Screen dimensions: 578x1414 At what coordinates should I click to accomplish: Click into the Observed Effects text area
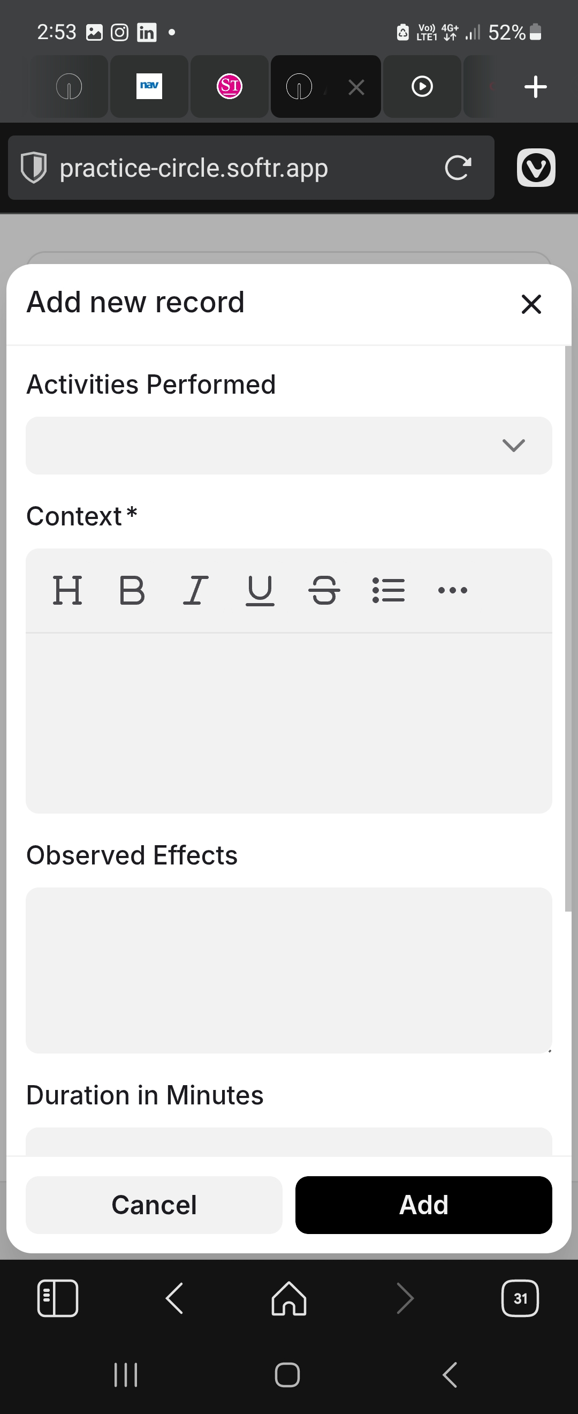click(x=288, y=970)
